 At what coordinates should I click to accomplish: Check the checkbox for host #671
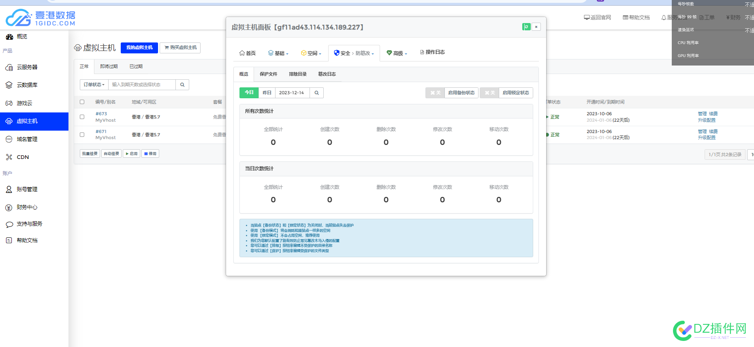(82, 135)
